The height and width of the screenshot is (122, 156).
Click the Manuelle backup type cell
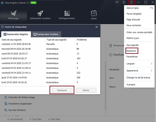click(50, 44)
